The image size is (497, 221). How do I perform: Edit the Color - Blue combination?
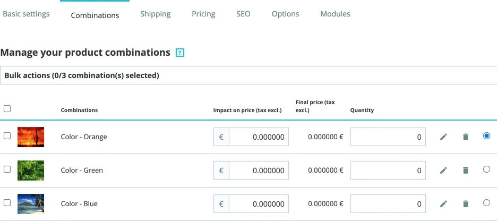pyautogui.click(x=443, y=203)
